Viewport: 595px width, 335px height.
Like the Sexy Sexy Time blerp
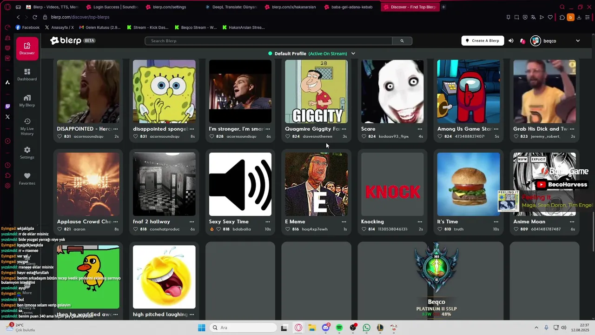click(x=218, y=229)
